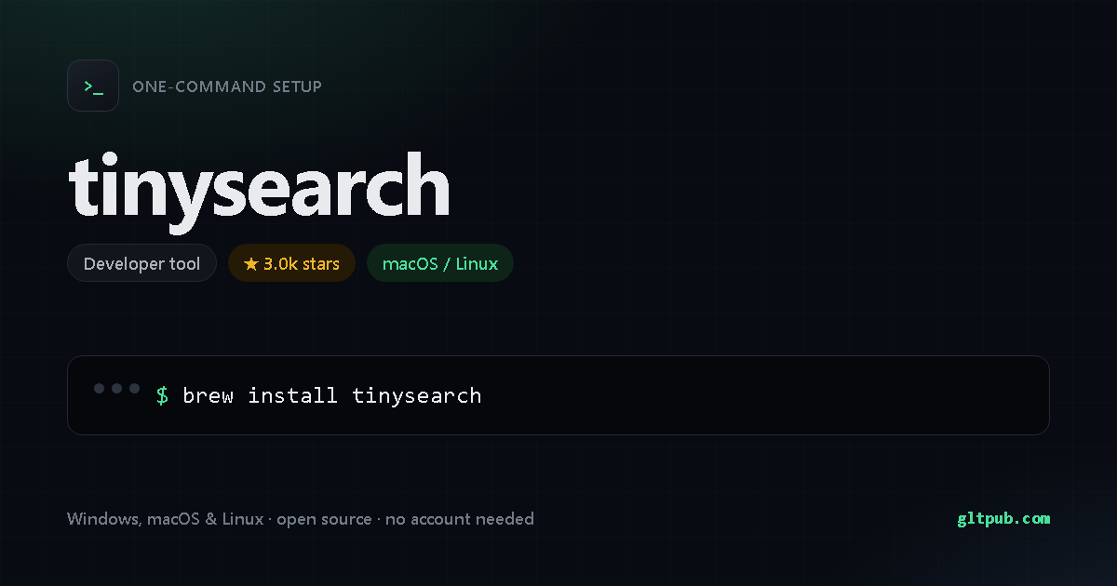Click the terminal prompt icon

point(93,86)
